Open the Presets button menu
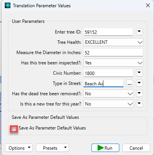 52,148
